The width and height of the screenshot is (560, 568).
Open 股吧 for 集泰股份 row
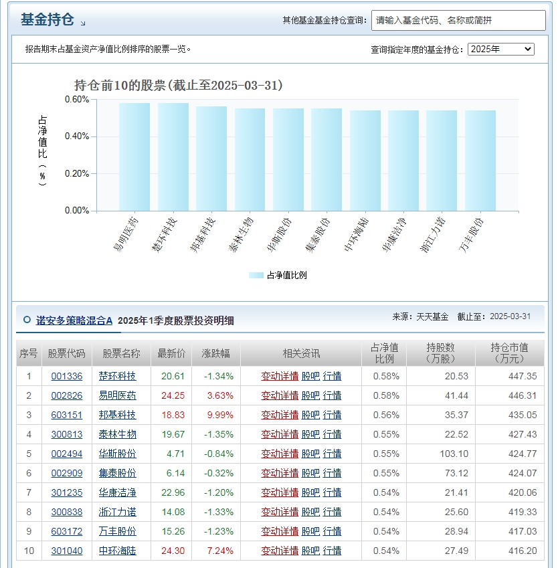[311, 473]
